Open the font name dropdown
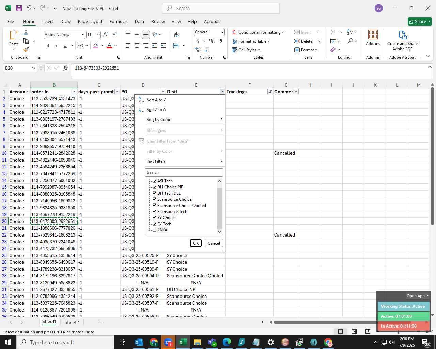The image size is (436, 349). coord(83,35)
